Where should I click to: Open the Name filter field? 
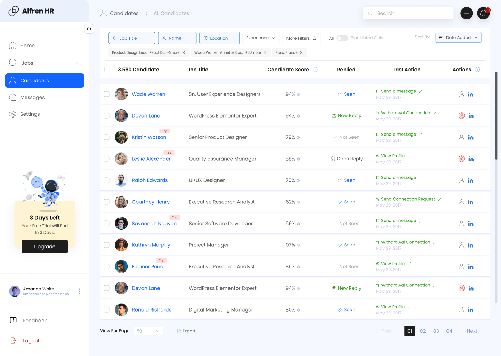(x=177, y=38)
